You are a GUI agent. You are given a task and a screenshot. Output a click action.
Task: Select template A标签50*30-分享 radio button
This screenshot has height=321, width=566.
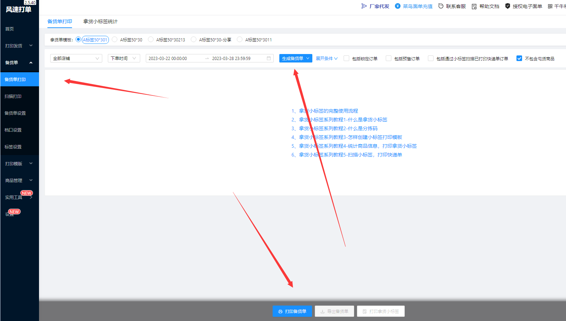[194, 39]
